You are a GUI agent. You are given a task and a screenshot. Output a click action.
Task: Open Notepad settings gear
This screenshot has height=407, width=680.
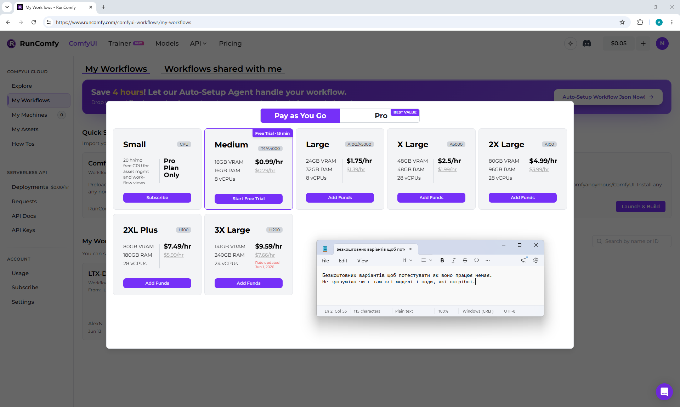(x=536, y=260)
